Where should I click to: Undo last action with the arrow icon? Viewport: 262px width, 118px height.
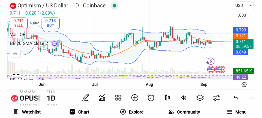click(236, 98)
